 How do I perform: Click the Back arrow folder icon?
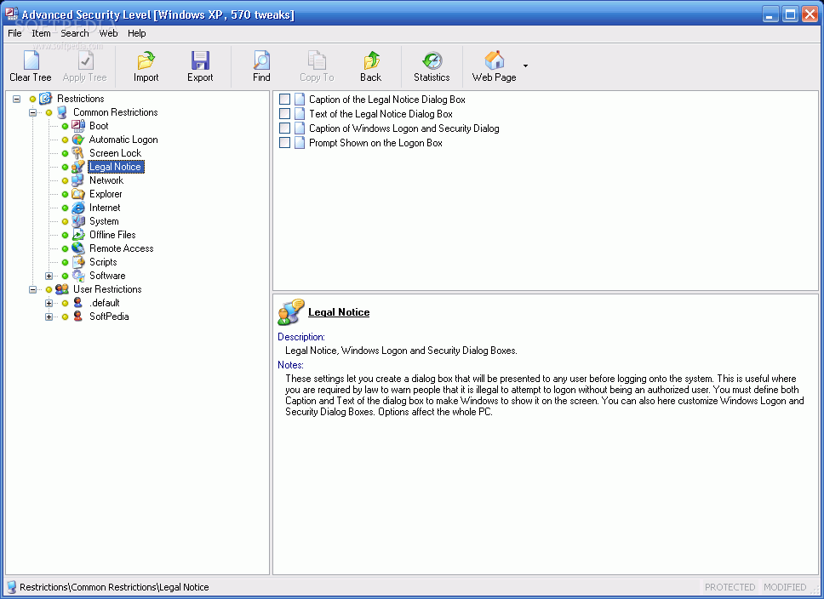point(371,60)
